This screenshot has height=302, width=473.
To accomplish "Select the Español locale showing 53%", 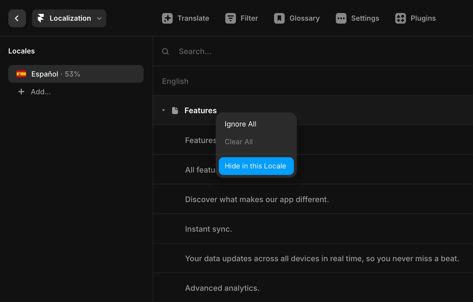I will (76, 74).
